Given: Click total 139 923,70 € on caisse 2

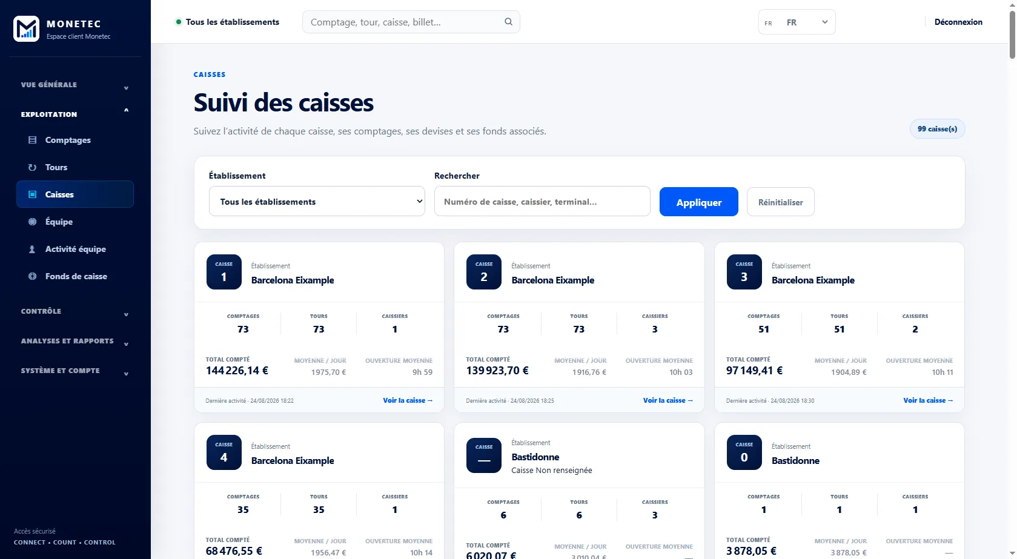Looking at the screenshot, I should pyautogui.click(x=497, y=371).
